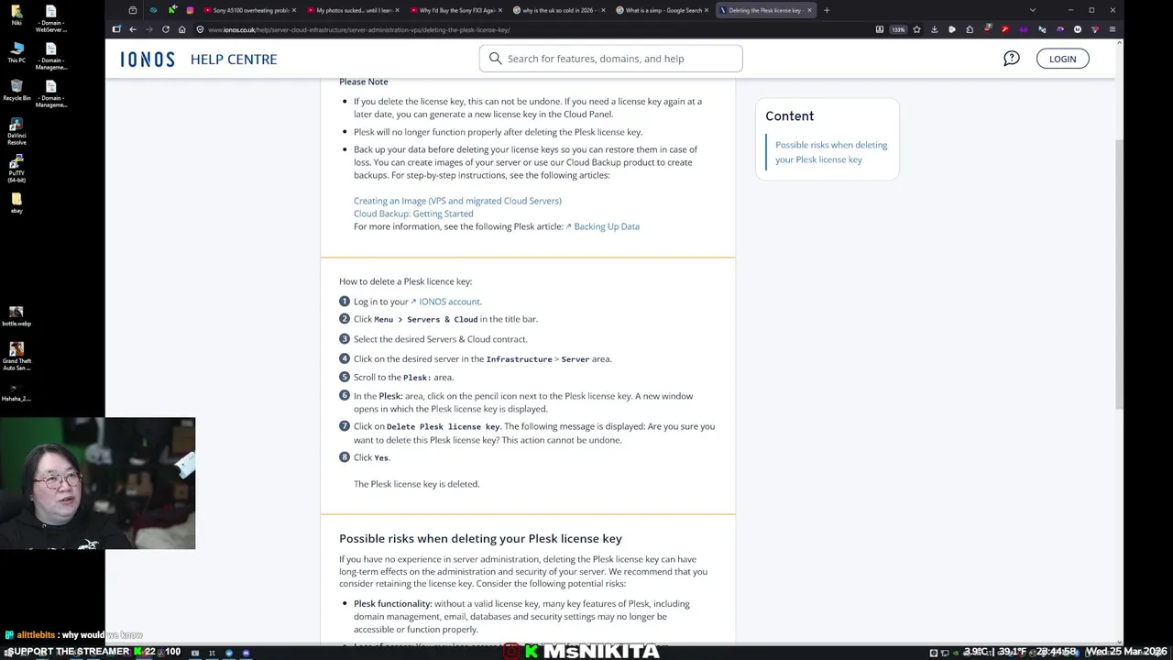Select the bottle.webp desktop file
The width and height of the screenshot is (1173, 660).
[x=16, y=316]
